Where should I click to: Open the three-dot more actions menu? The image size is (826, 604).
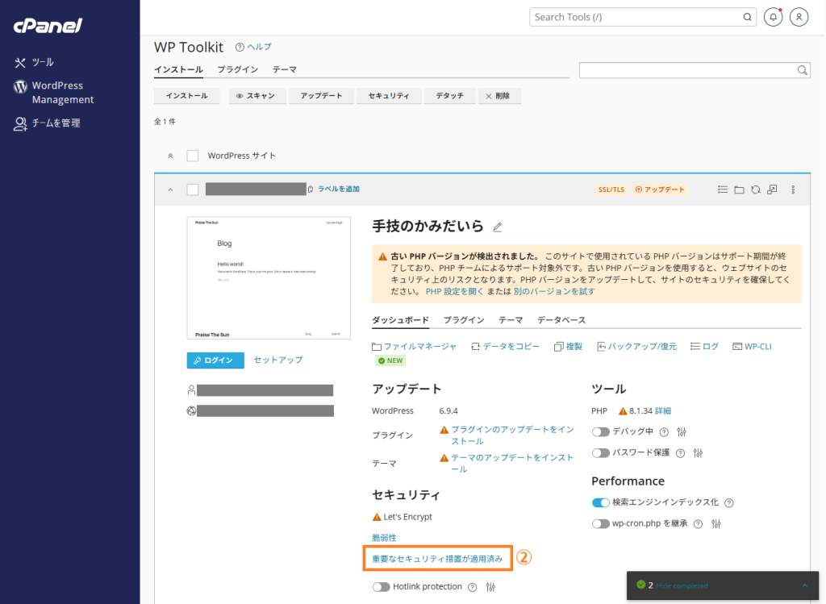pyautogui.click(x=793, y=190)
